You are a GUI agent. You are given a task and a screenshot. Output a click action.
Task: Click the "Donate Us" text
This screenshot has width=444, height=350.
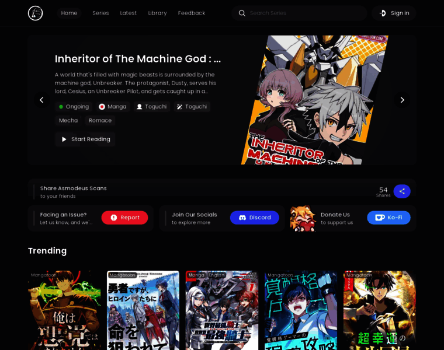coord(335,215)
